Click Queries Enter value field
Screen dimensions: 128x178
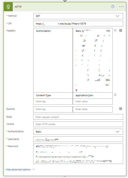coord(93,109)
